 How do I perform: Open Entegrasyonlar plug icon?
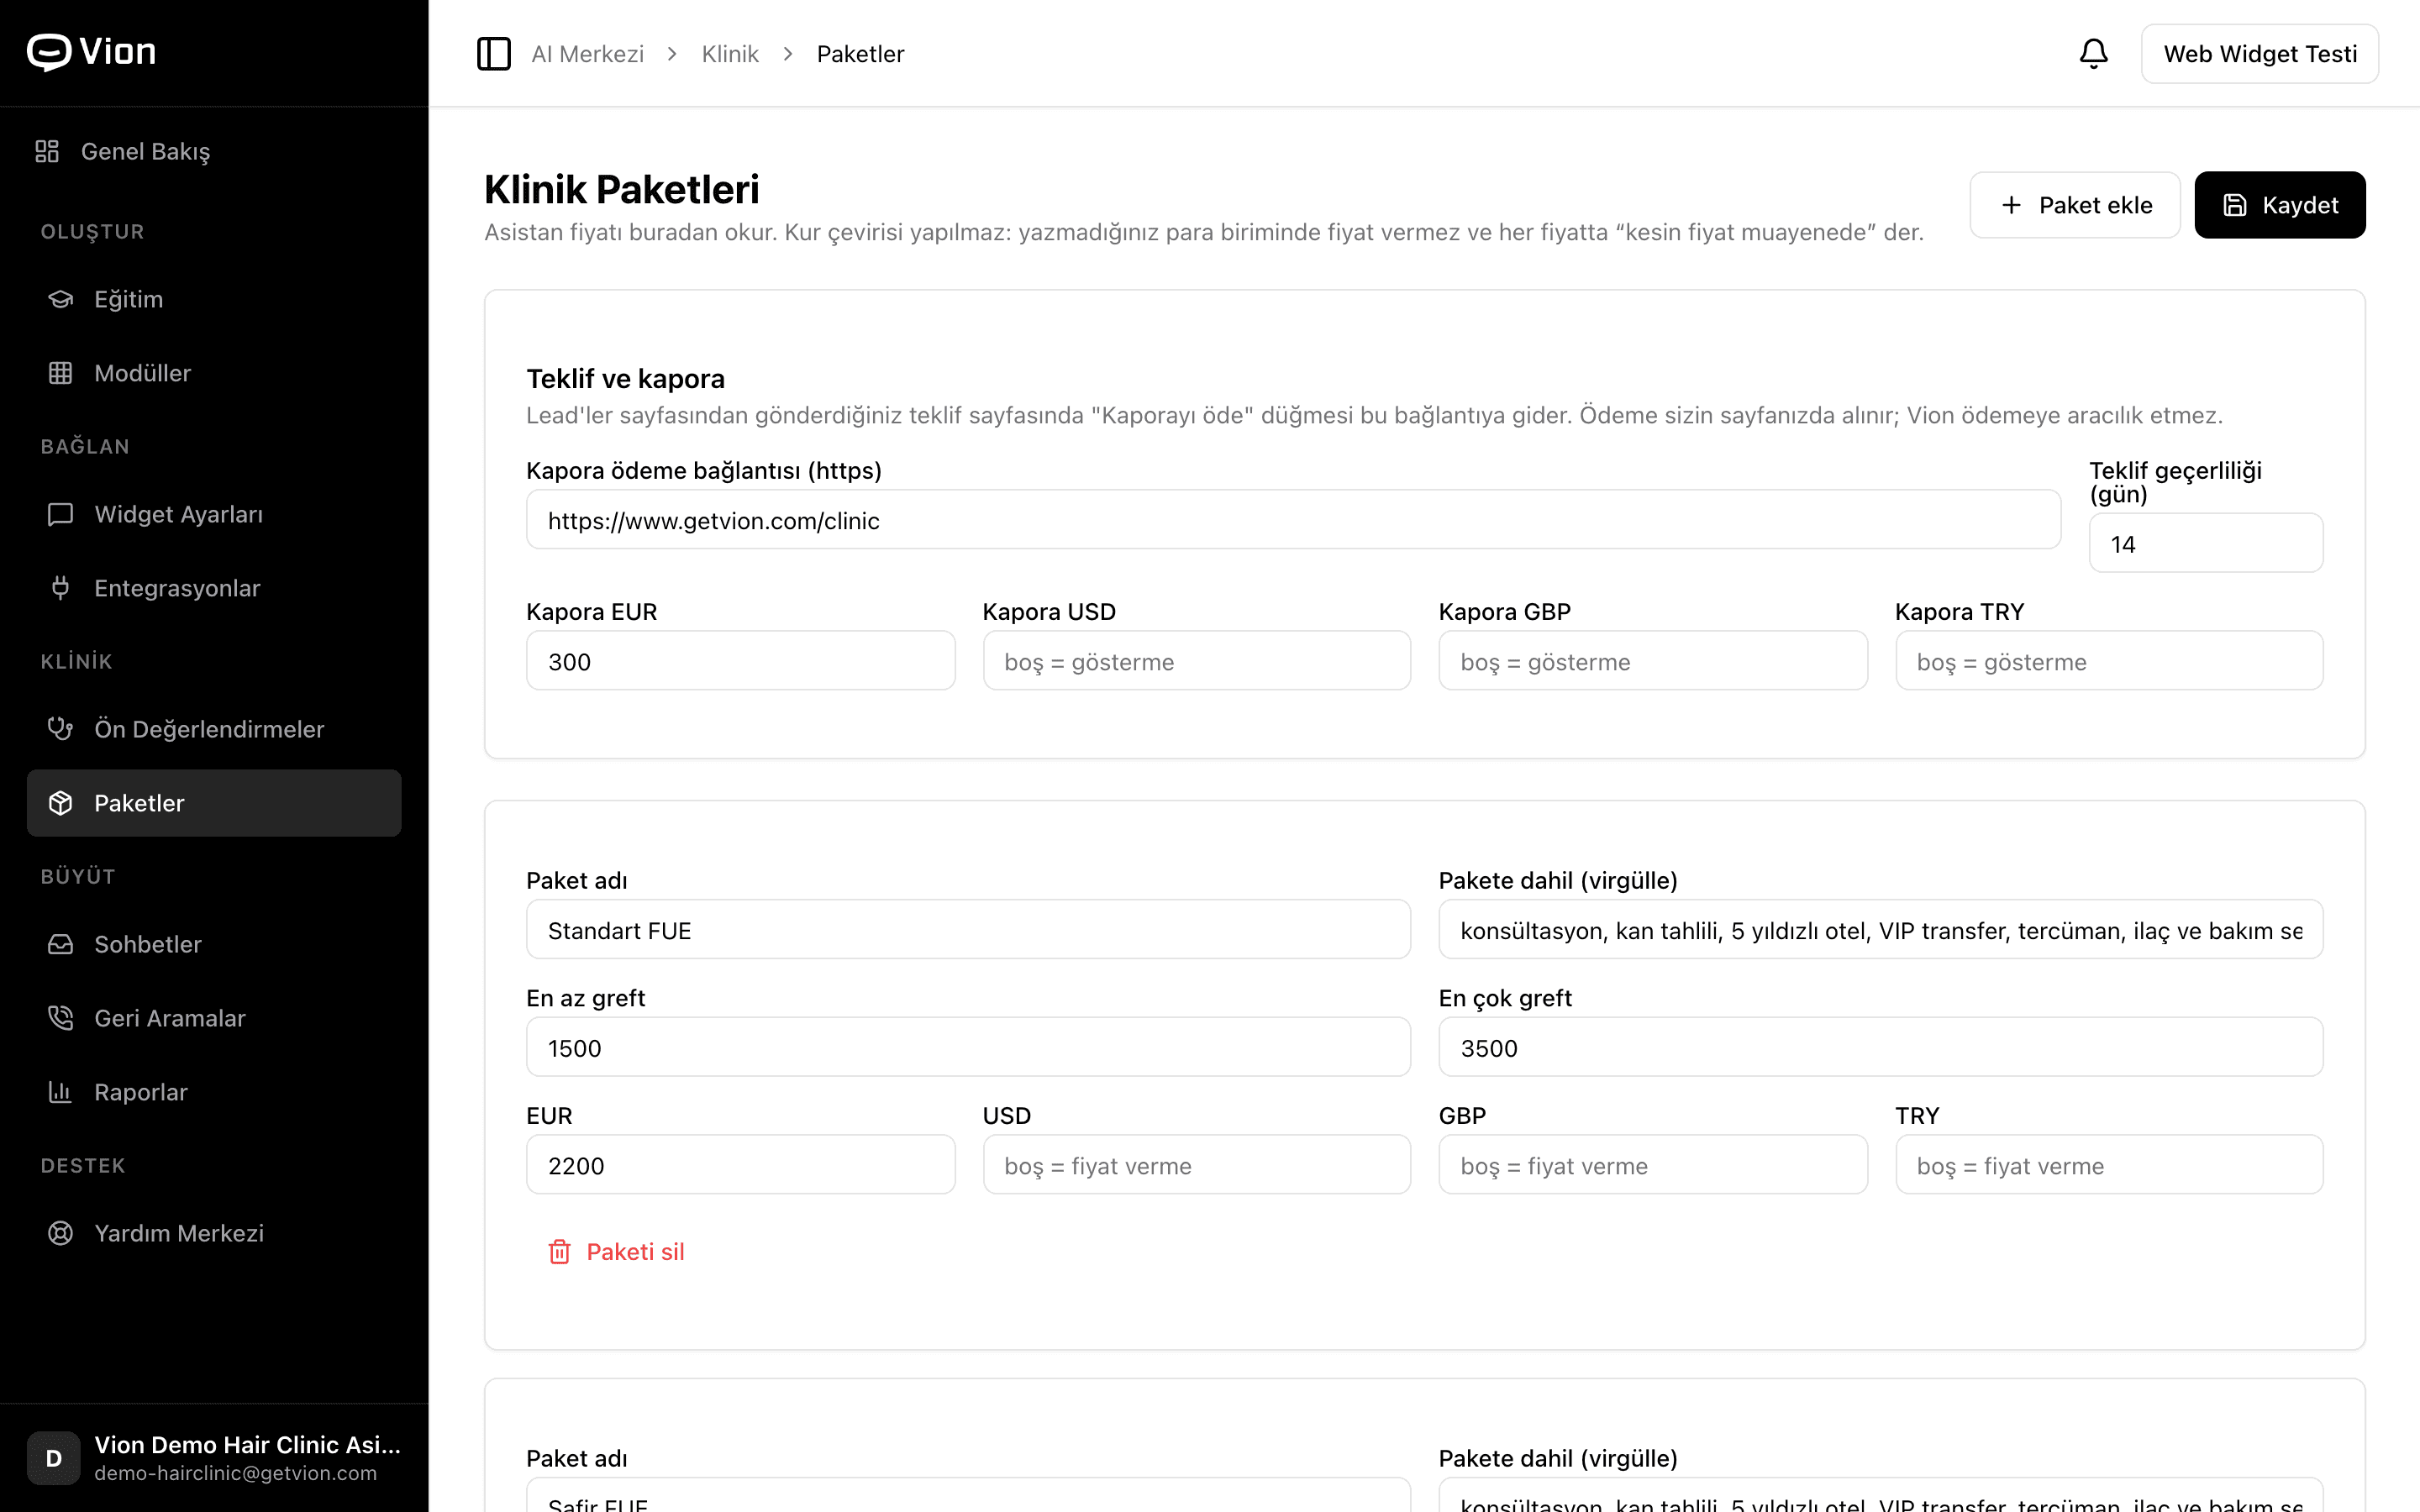61,588
